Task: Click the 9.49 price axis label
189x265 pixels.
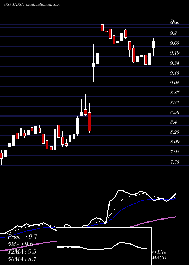Action: point(175,53)
